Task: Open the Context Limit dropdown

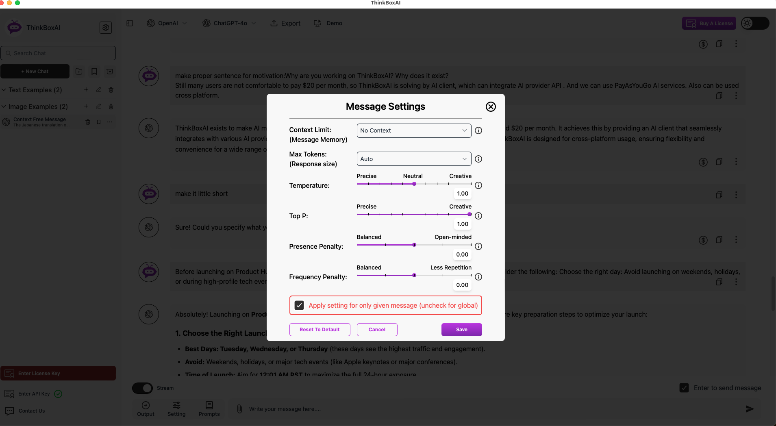Action: coord(414,130)
